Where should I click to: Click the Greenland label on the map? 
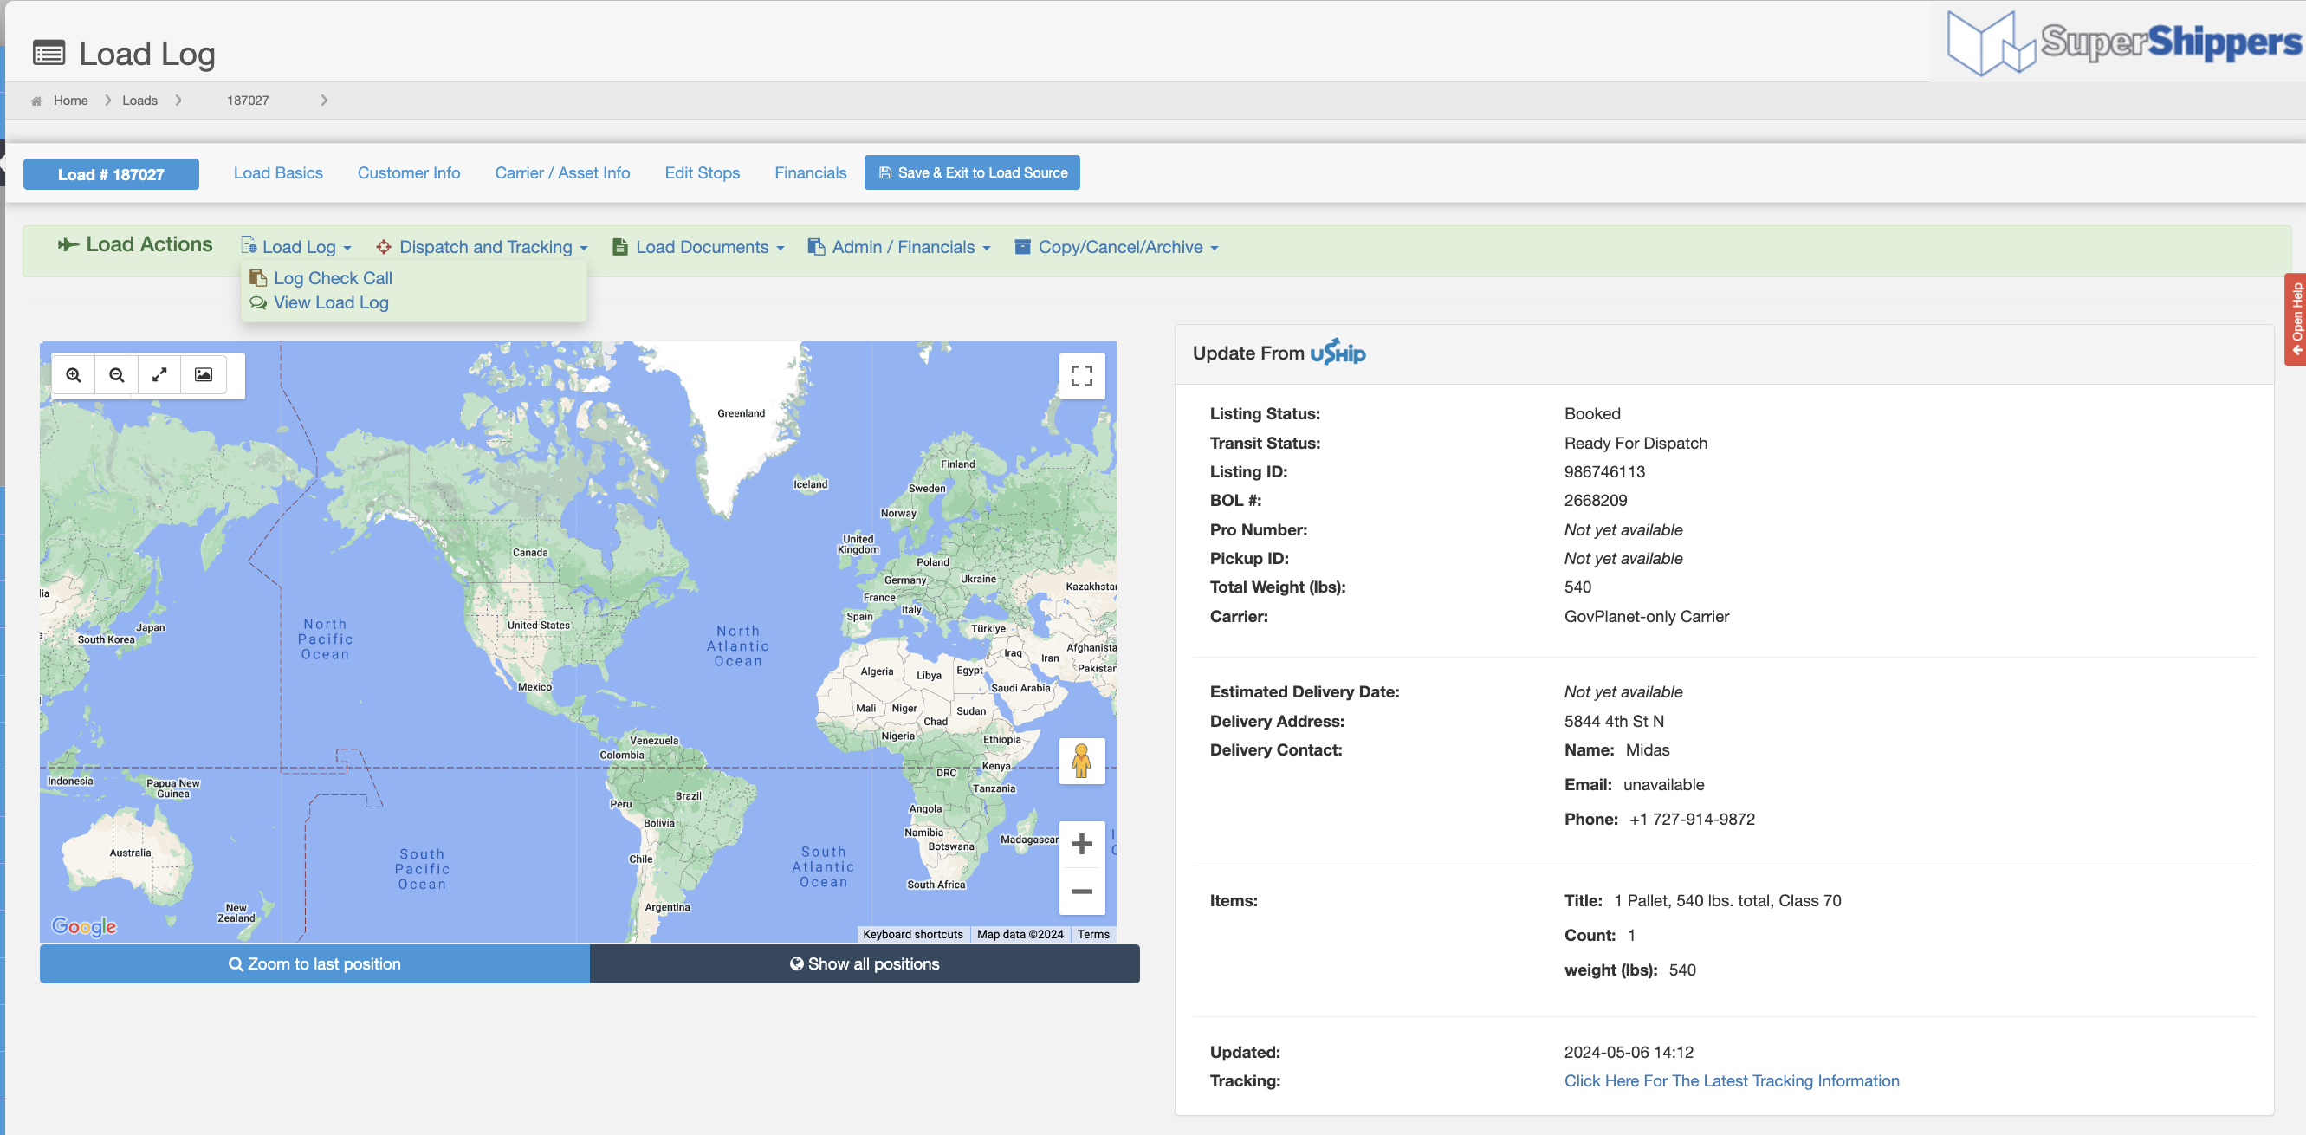pos(742,413)
